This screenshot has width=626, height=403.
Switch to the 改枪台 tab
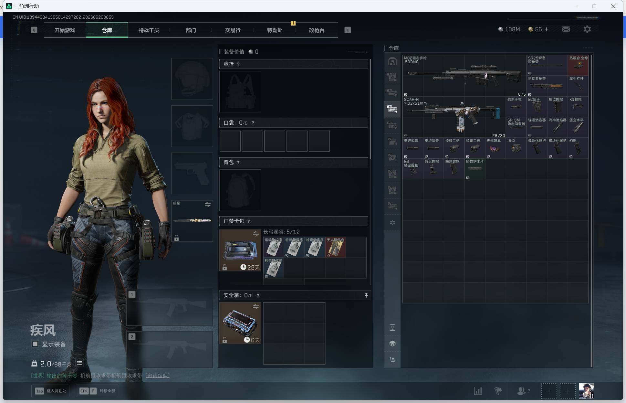317,30
